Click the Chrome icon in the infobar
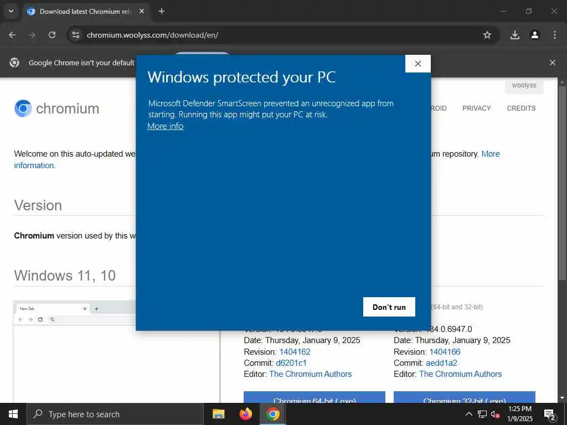Viewport: 567px width, 425px height. (x=14, y=63)
